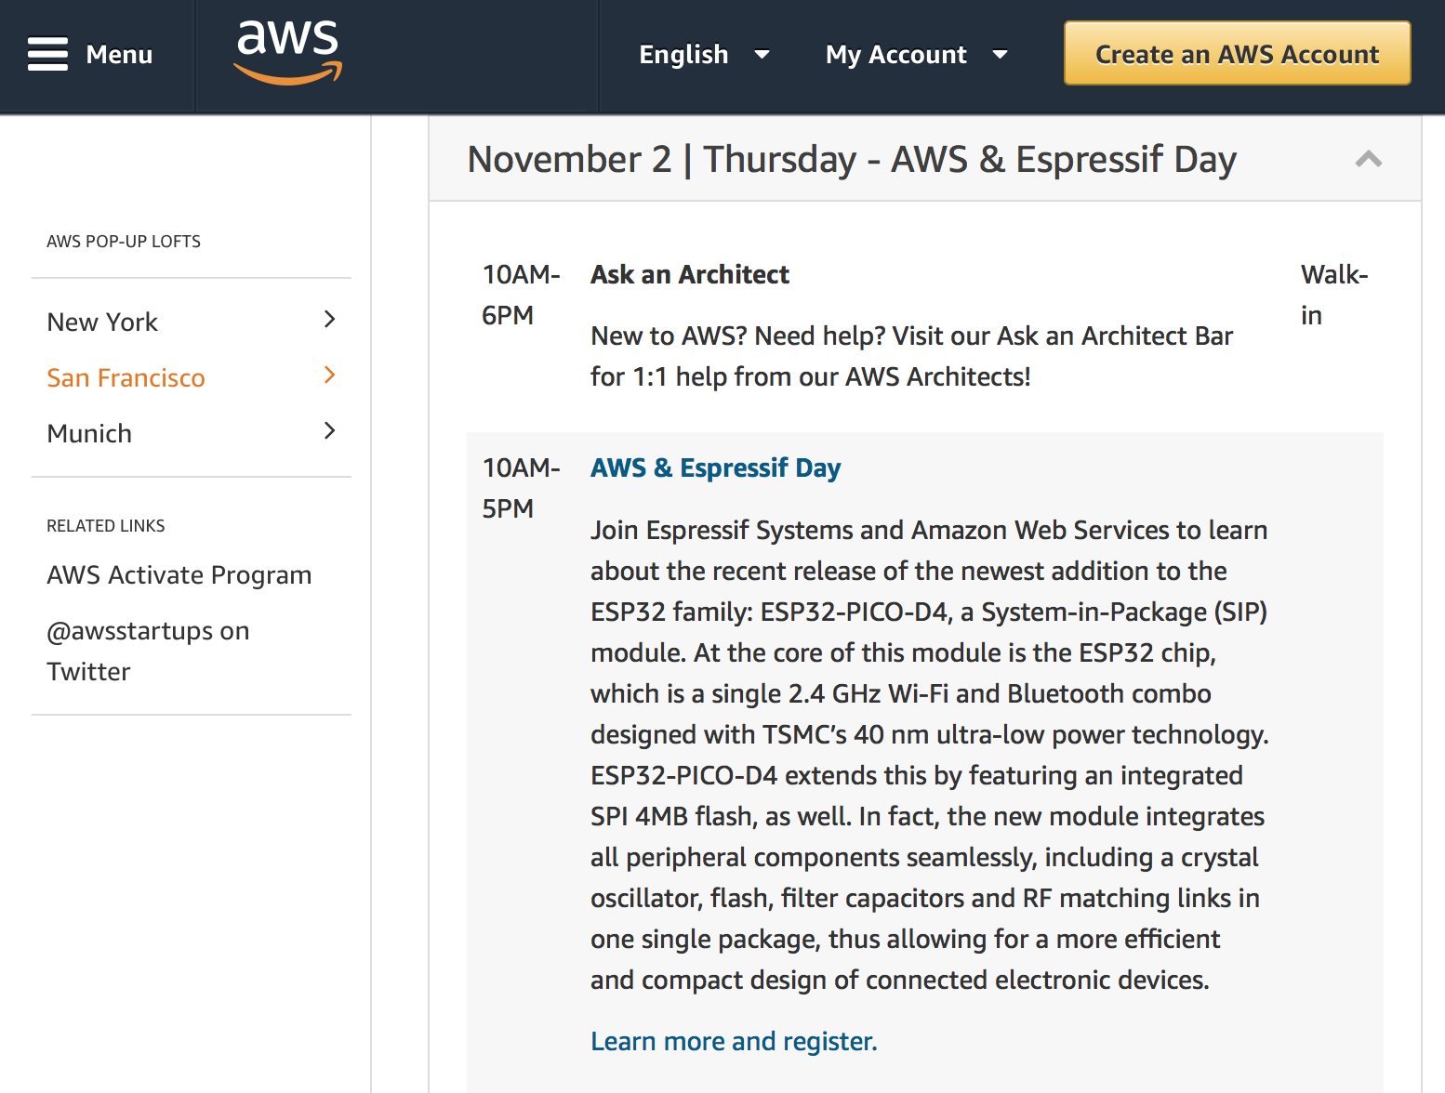The height and width of the screenshot is (1093, 1445).
Task: Click the Walk-in label
Action: pos(1334,295)
